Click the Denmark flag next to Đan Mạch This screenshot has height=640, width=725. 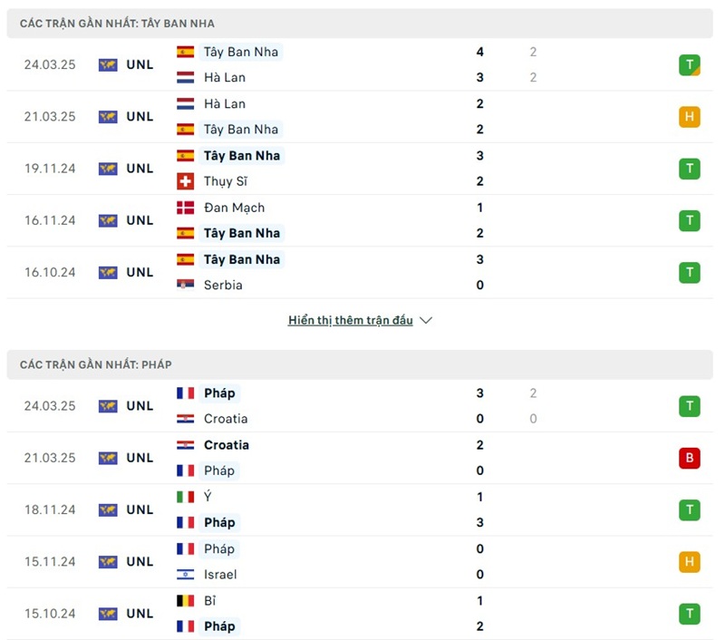[x=186, y=208]
